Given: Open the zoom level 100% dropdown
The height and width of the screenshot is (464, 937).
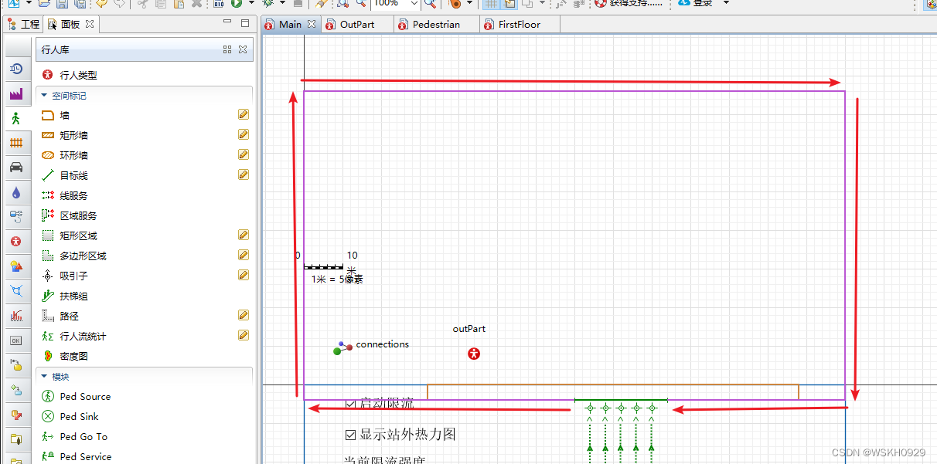Looking at the screenshot, I should click(x=414, y=3).
